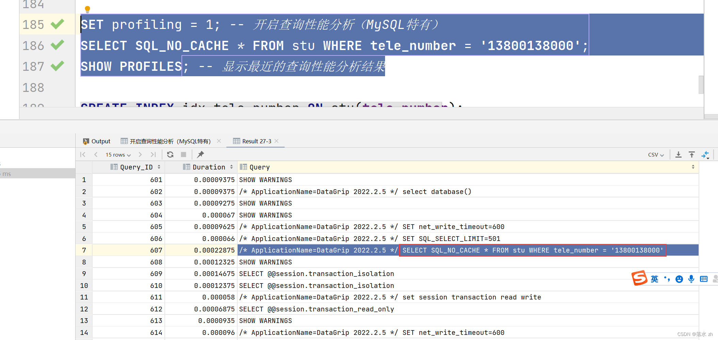
Task: Select Duration cell 0.0000935
Action: (x=201, y=321)
